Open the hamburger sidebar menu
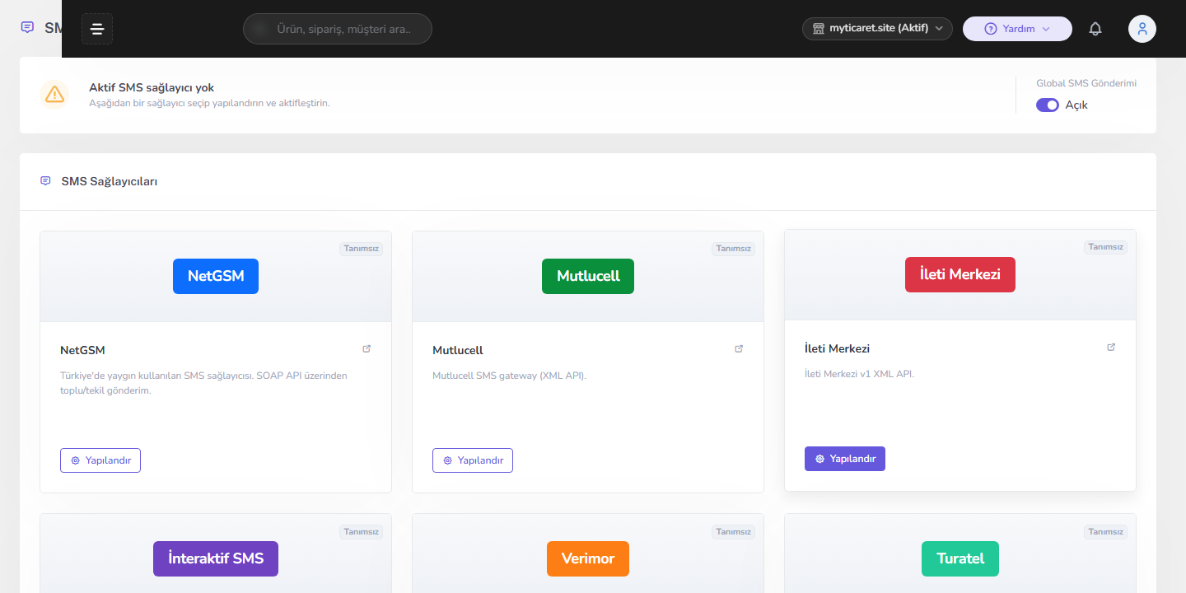This screenshot has width=1186, height=593. click(97, 29)
